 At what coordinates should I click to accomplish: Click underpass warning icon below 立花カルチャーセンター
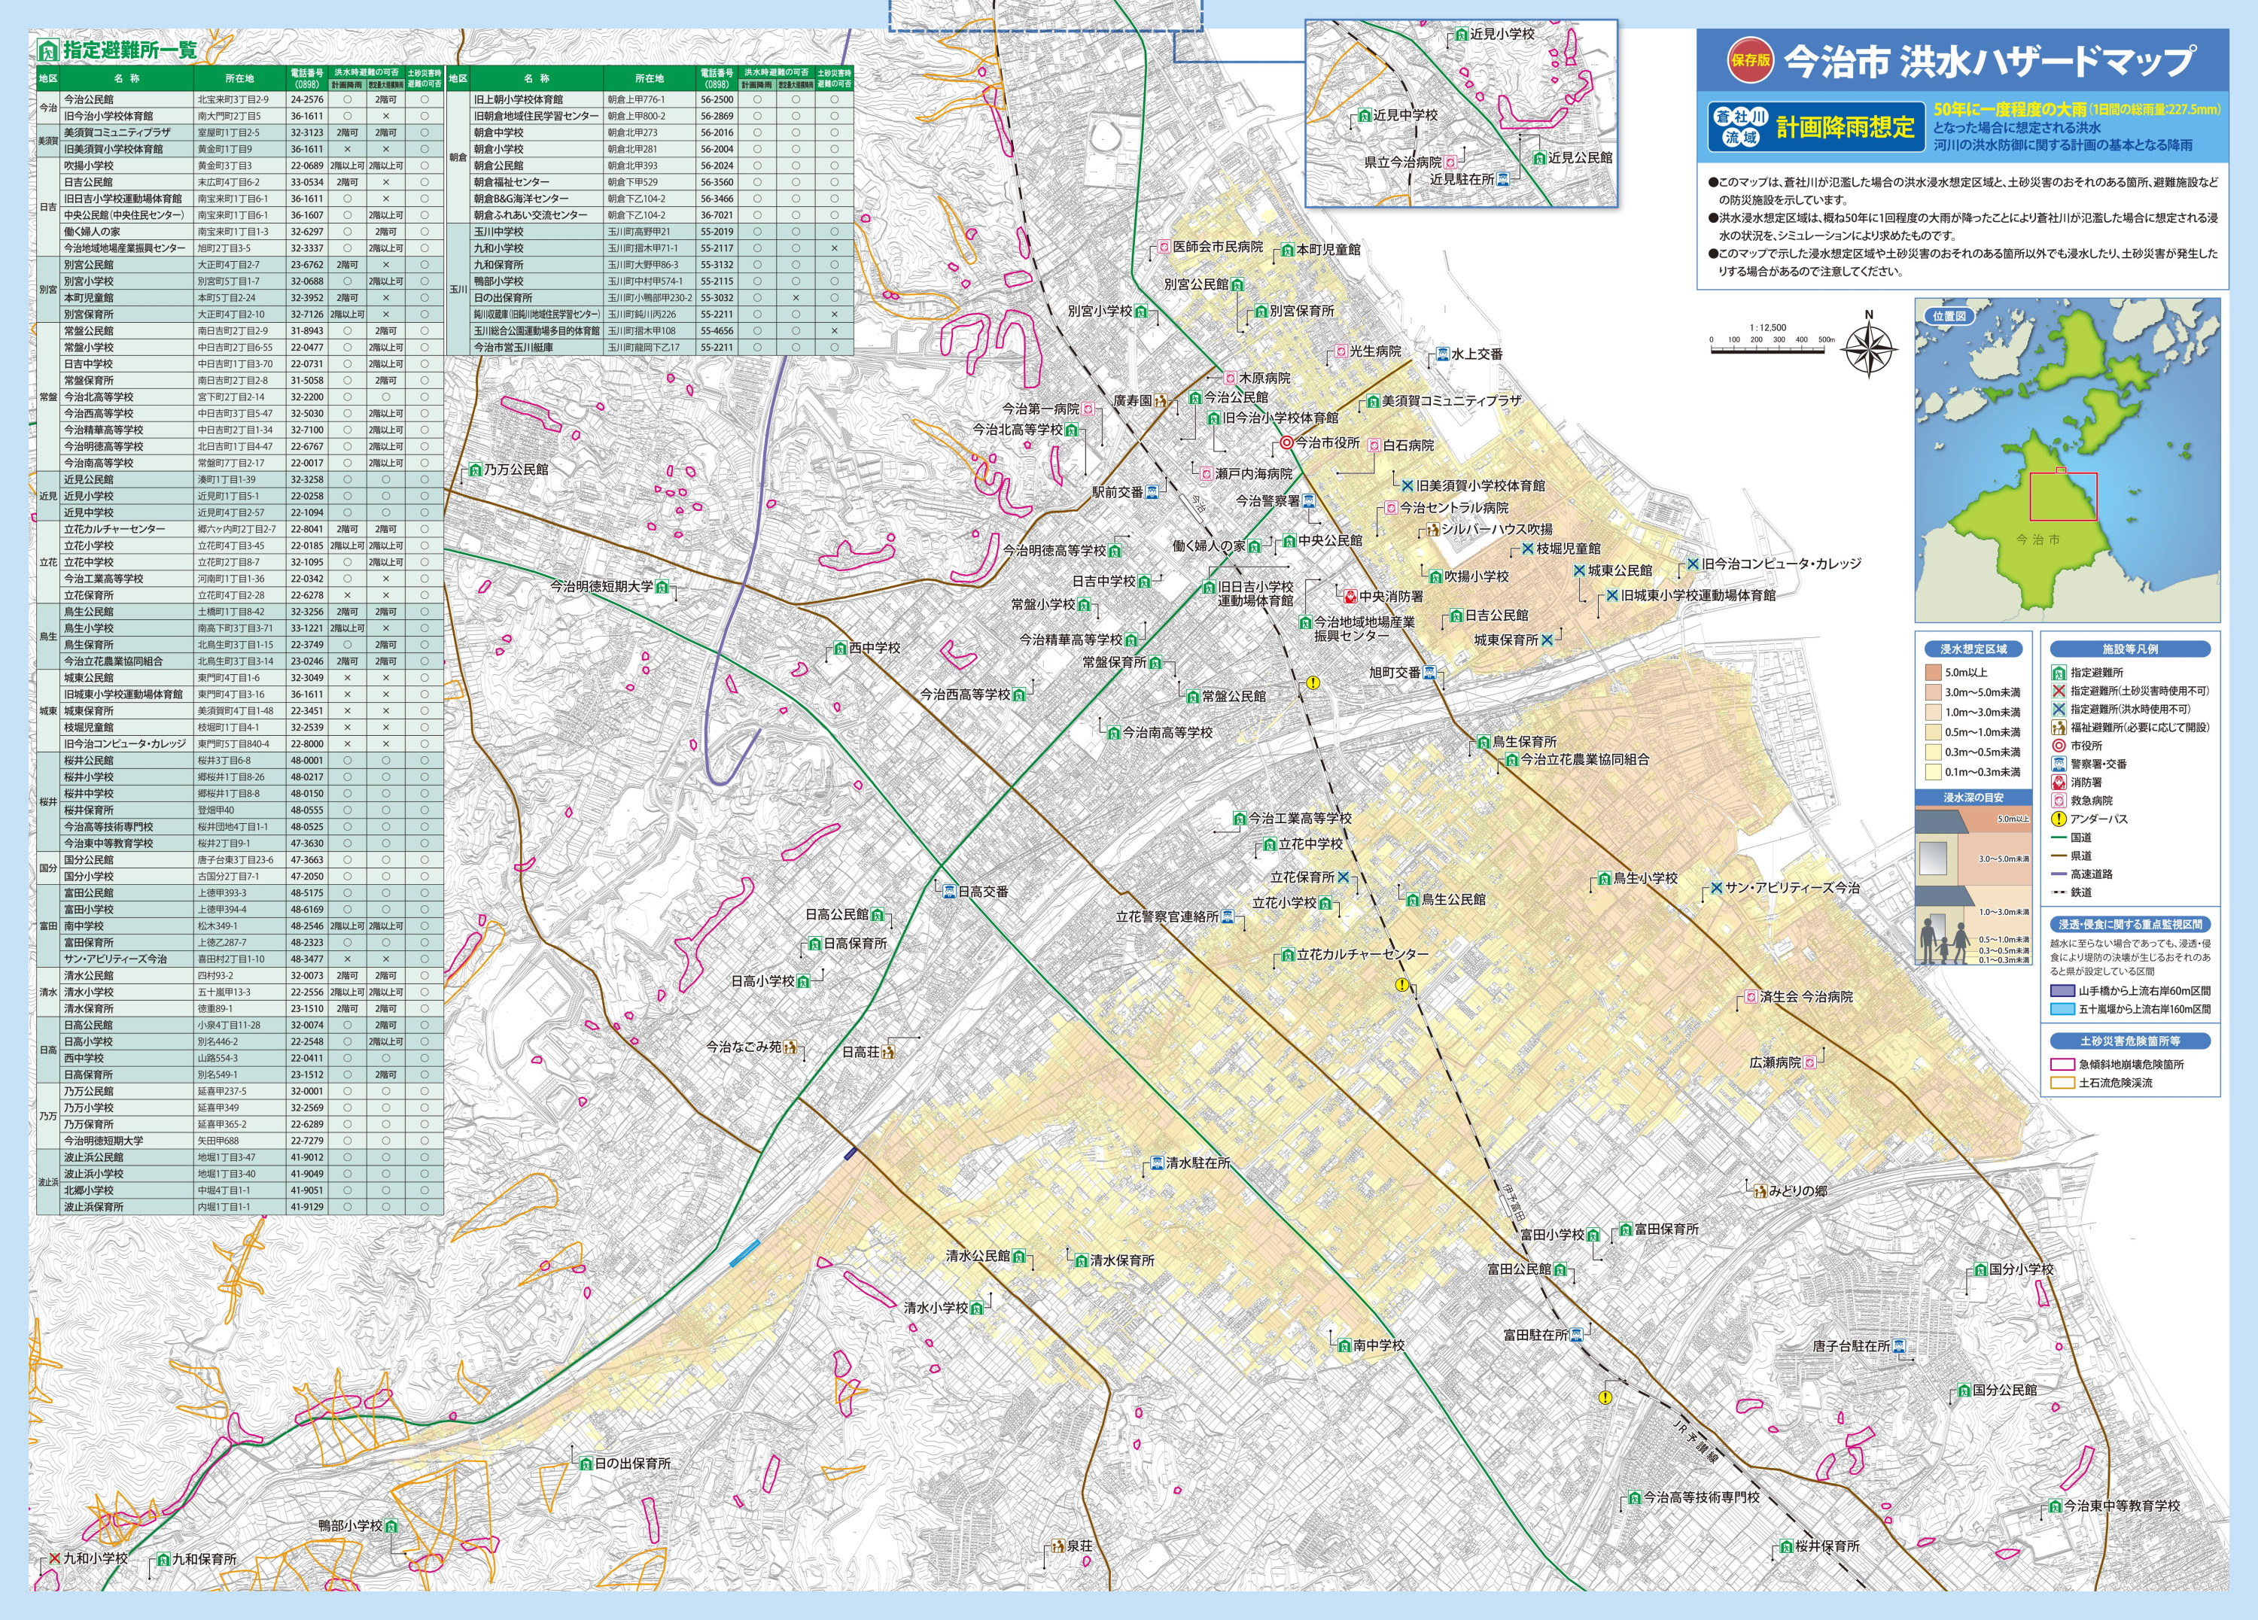click(1403, 985)
